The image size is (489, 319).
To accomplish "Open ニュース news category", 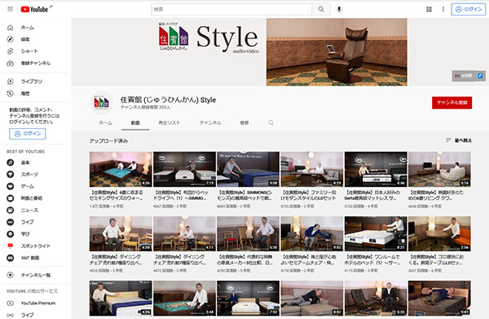I will 34,210.
